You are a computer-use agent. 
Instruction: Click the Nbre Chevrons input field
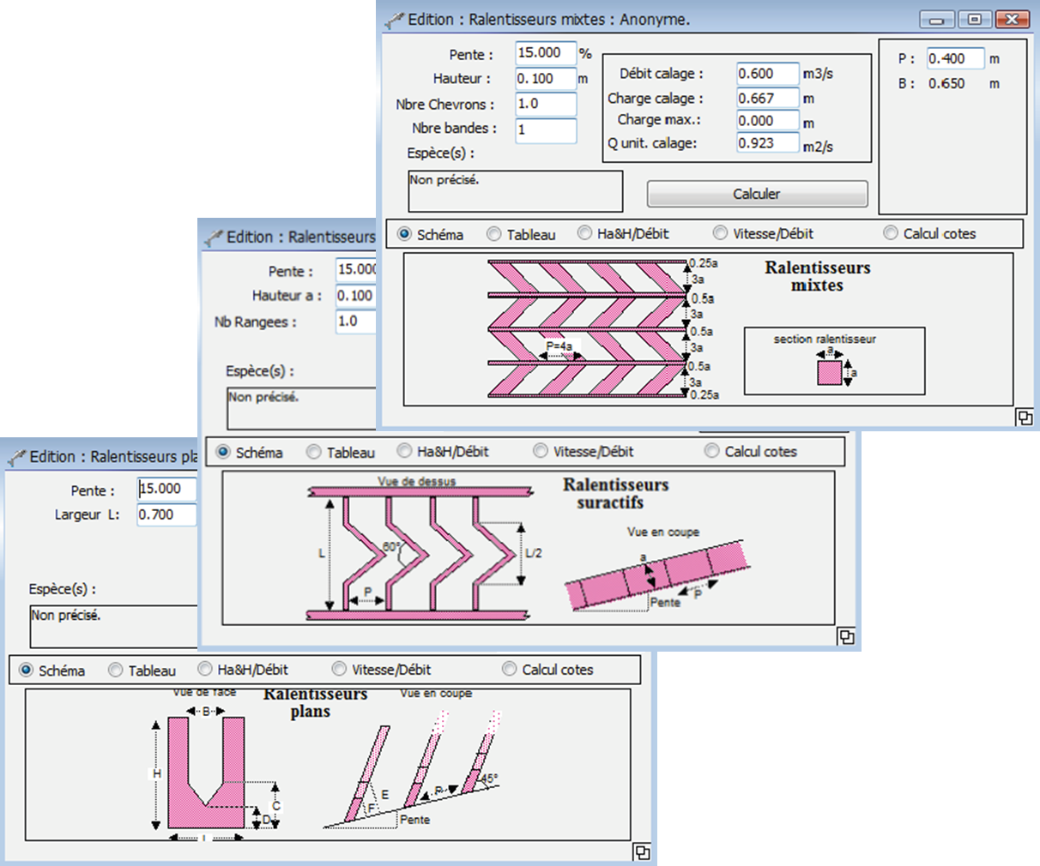point(546,104)
